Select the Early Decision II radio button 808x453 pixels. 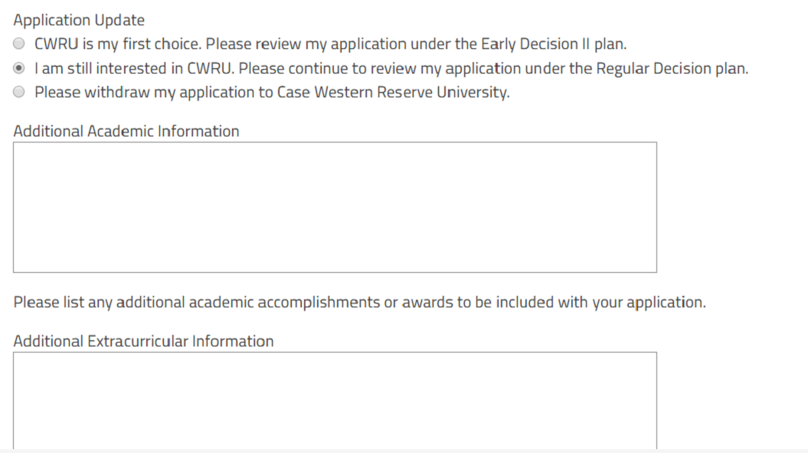pos(19,44)
